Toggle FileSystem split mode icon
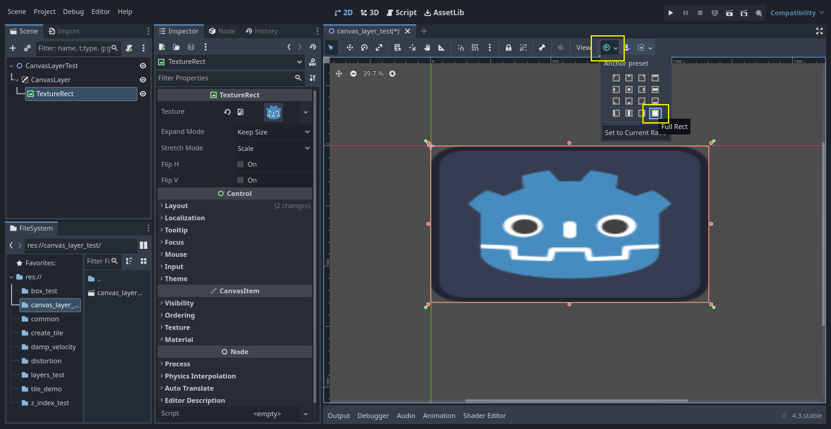 click(144, 245)
